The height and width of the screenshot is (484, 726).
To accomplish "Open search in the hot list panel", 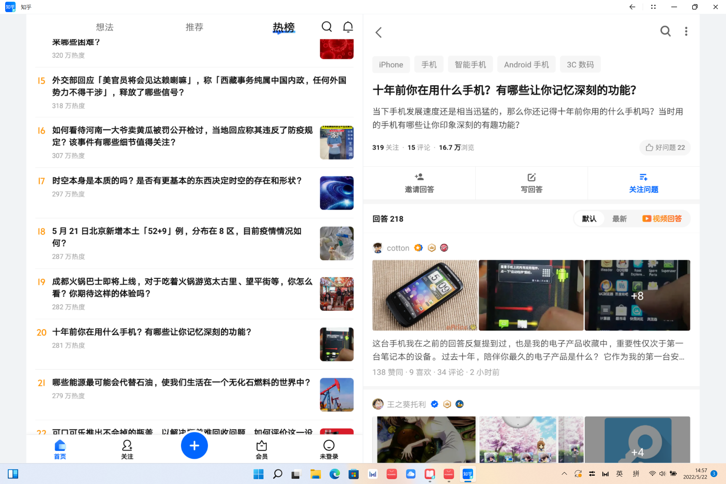I will (x=327, y=27).
